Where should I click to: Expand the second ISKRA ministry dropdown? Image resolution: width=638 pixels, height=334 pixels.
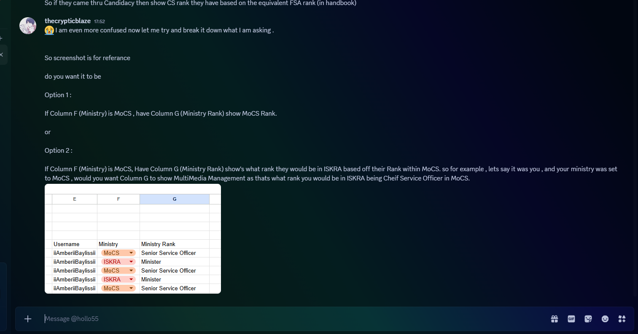[131, 279]
